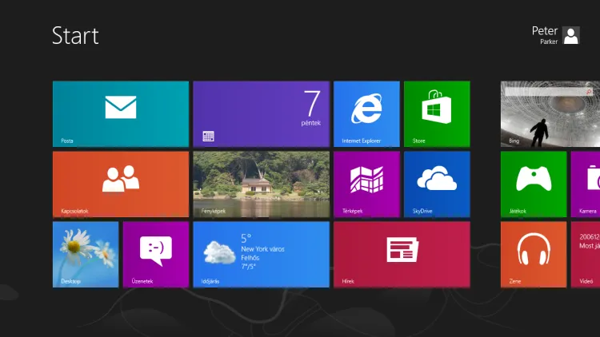Open the Kapcsolatok people tile
This screenshot has height=337, width=600.
(x=121, y=184)
